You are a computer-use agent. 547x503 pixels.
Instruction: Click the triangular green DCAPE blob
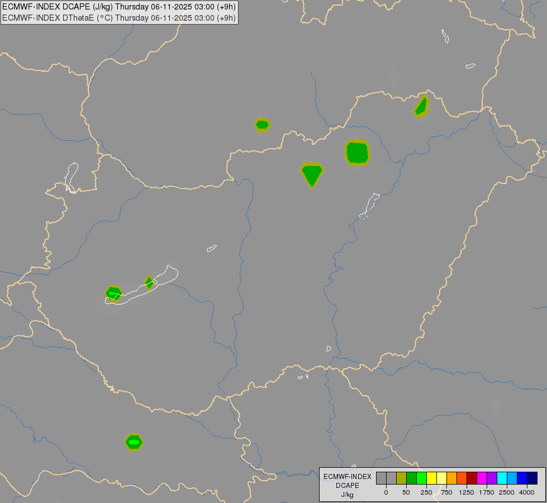tap(312, 175)
